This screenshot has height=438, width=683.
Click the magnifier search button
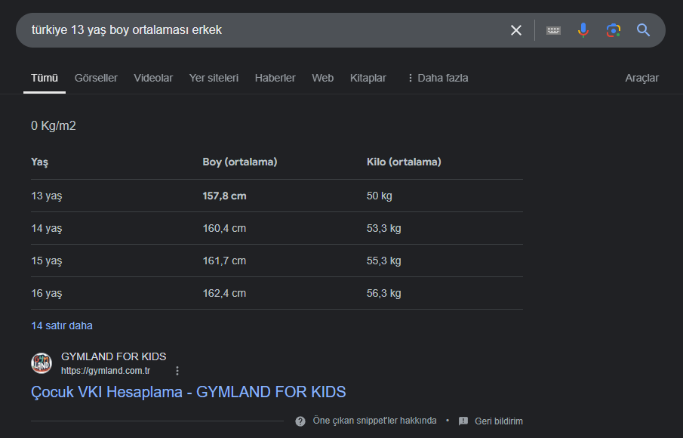643,30
